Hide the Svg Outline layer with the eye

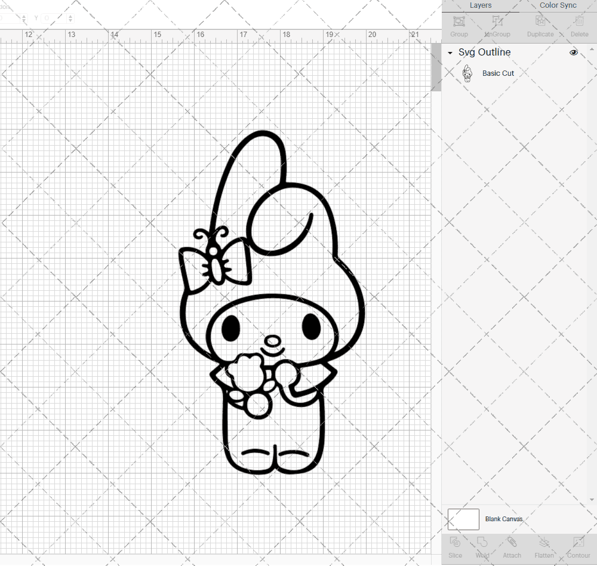coord(574,53)
